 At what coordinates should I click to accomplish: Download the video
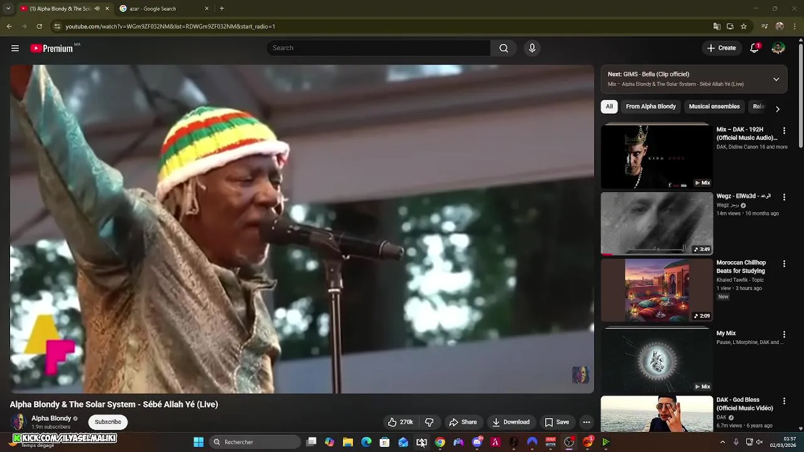point(511,422)
